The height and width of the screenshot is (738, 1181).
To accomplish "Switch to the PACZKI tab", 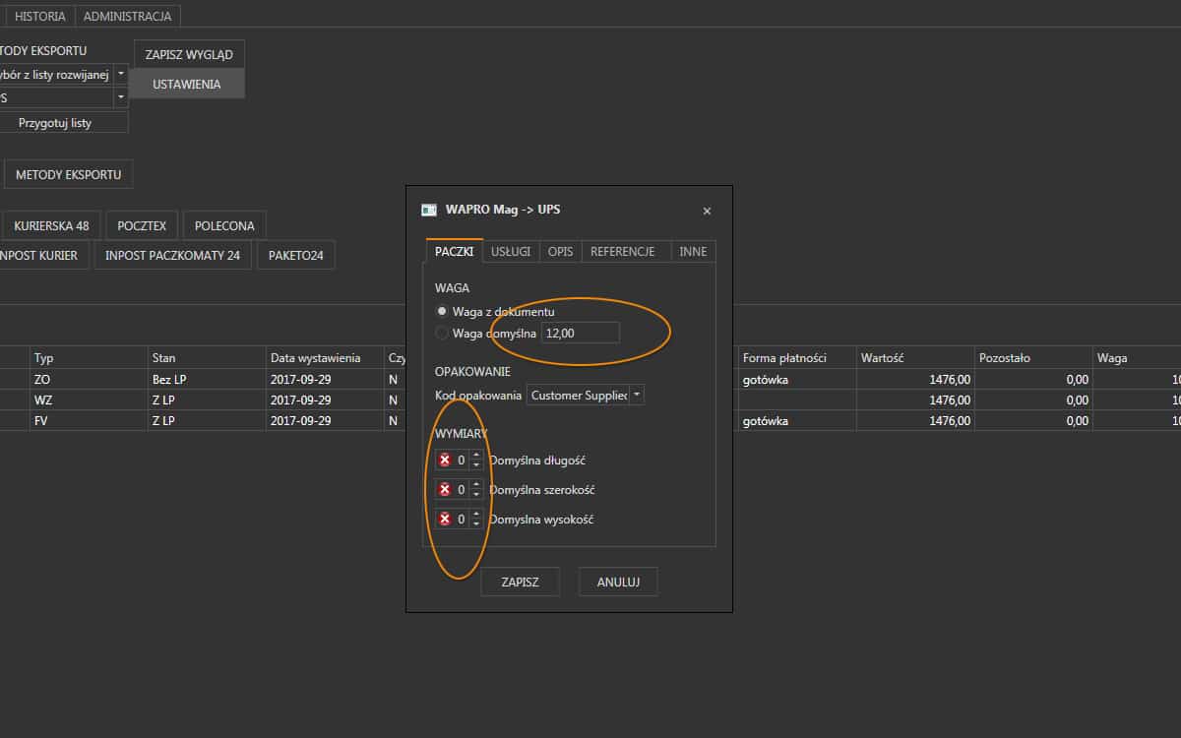I will [455, 252].
